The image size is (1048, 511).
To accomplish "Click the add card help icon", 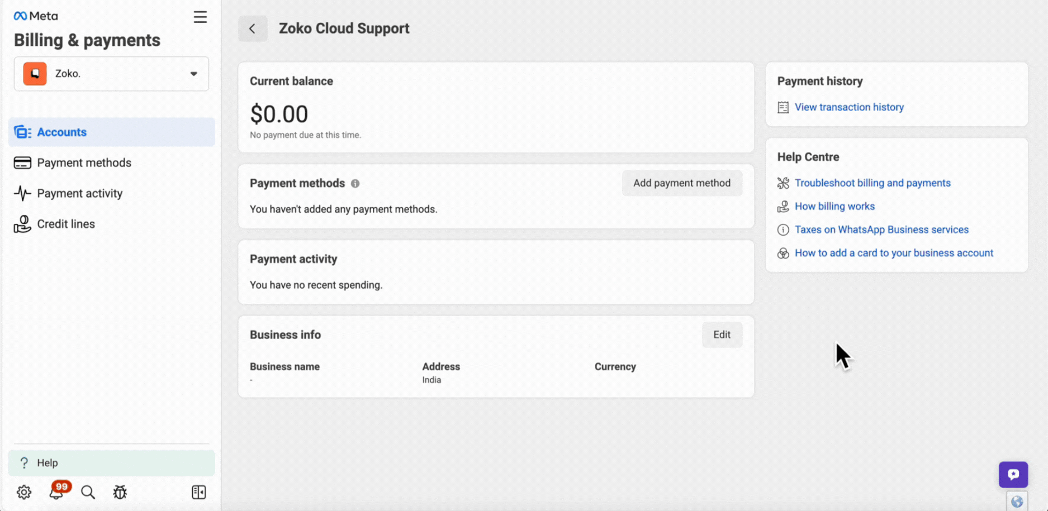I will point(783,253).
